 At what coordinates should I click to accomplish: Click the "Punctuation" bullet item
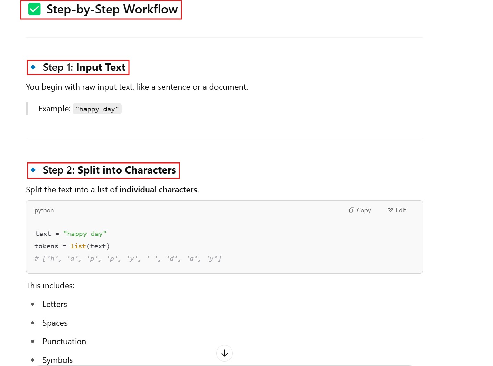pyautogui.click(x=64, y=342)
